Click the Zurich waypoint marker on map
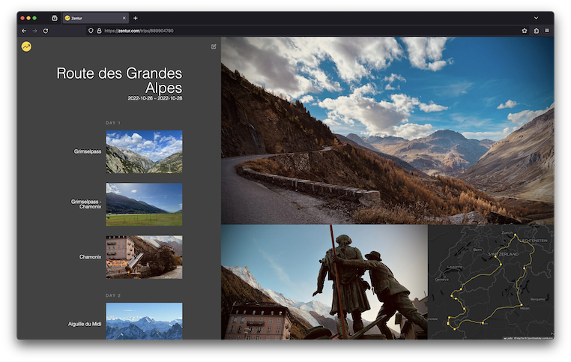The height and width of the screenshot is (362, 571). 515,236
